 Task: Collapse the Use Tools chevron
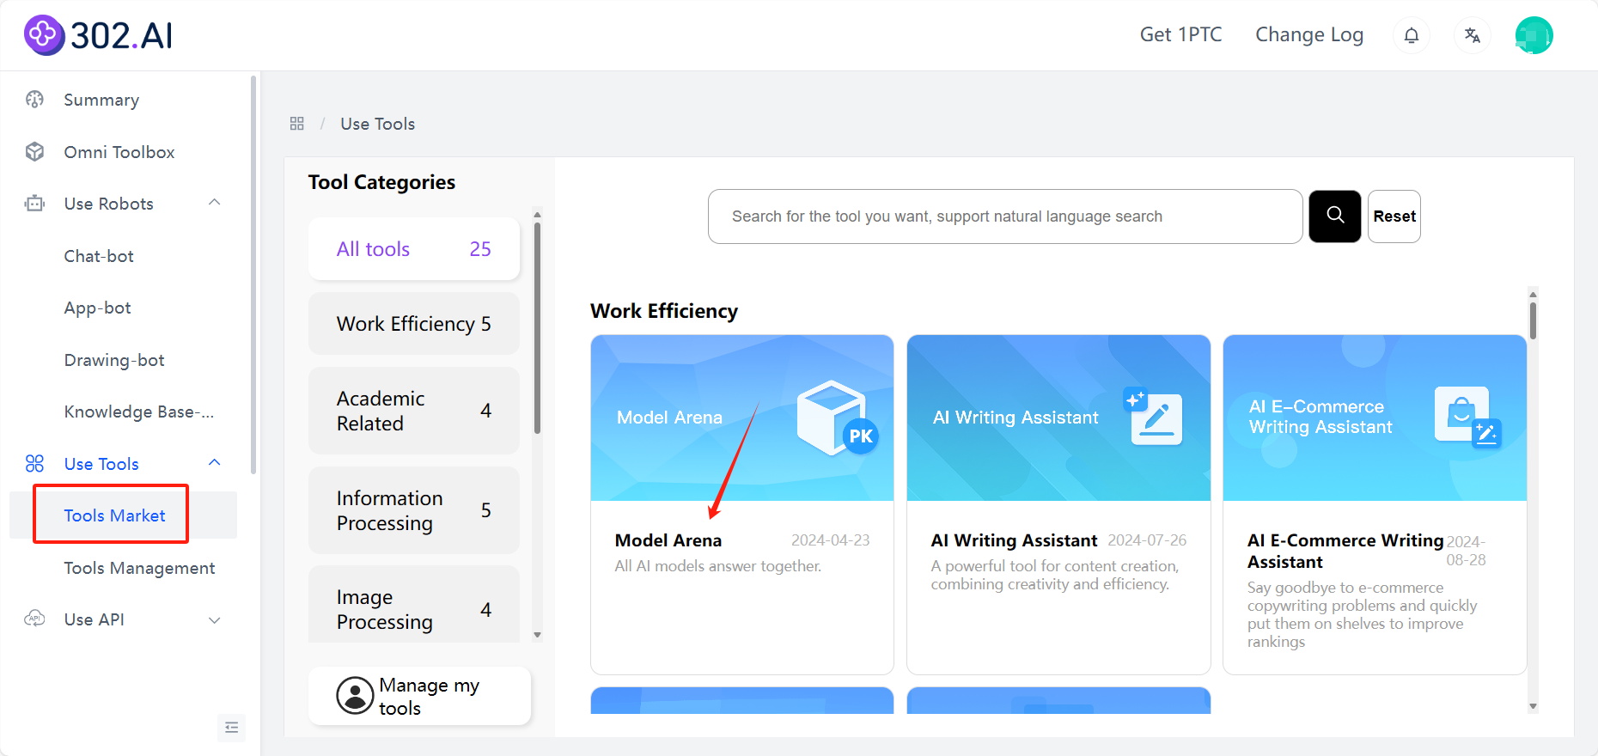coord(215,463)
